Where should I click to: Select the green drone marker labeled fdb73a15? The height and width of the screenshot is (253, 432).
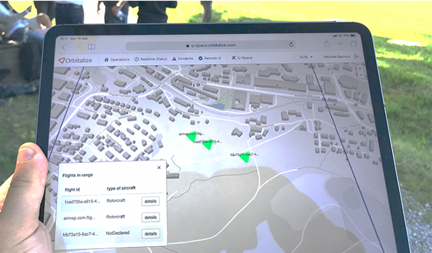(x=244, y=157)
